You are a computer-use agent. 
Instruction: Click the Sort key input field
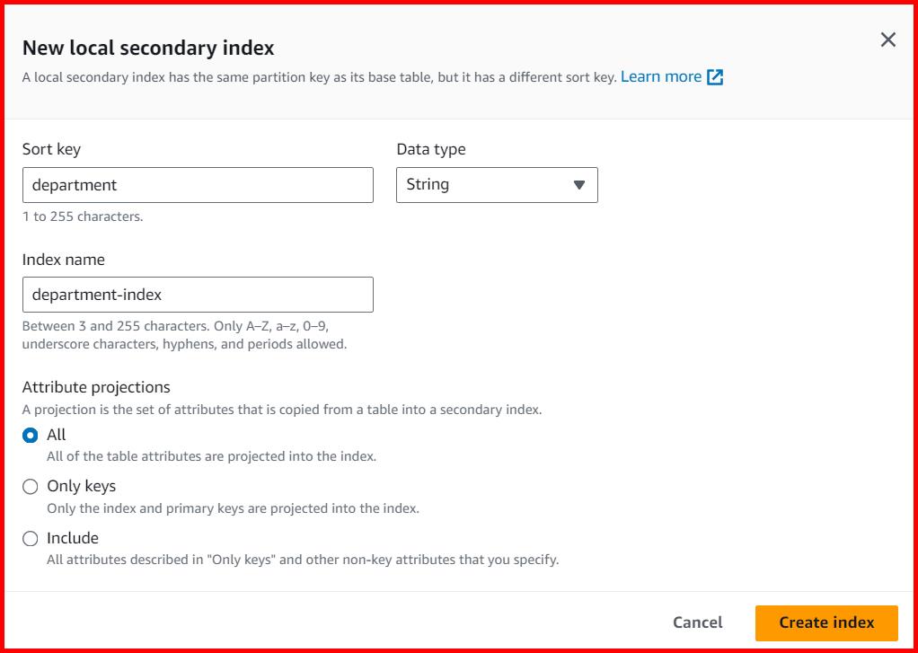pyautogui.click(x=198, y=184)
